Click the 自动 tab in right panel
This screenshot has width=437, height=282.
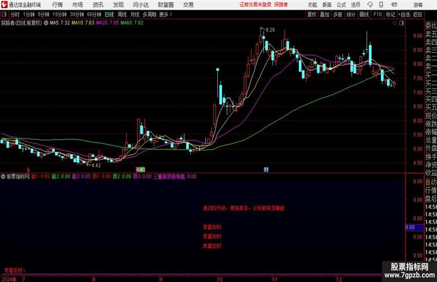click(x=431, y=182)
